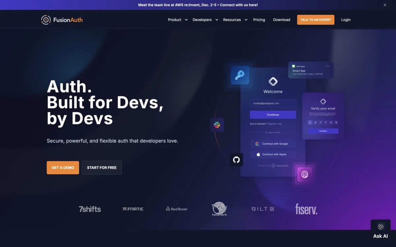
Task: Click the Slack logo icon
Action: 217,125
